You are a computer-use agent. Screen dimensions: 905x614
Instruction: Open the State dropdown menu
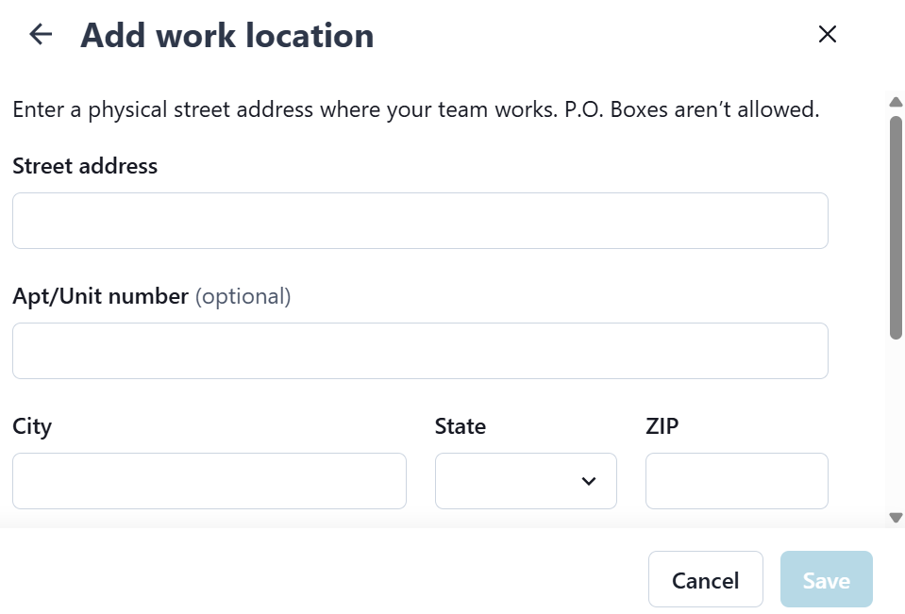pyautogui.click(x=526, y=481)
